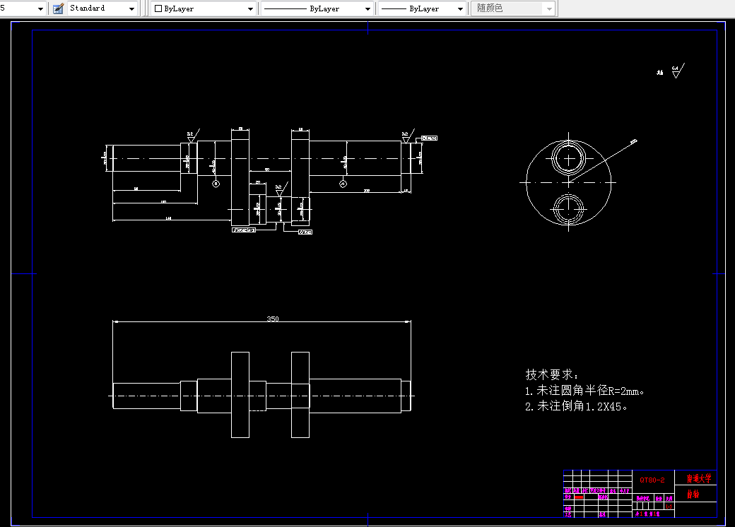
Task: Select the QT80-2 material text
Action: [652, 480]
